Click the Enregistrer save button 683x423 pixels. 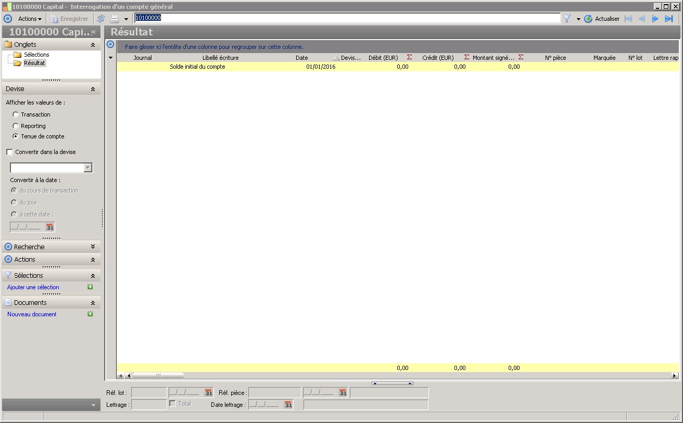pyautogui.click(x=69, y=19)
